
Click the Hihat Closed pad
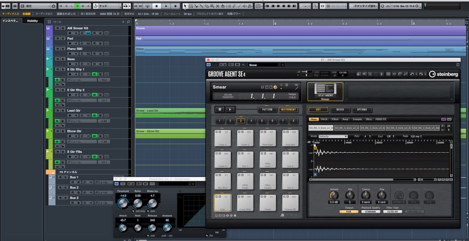[x=268, y=181]
